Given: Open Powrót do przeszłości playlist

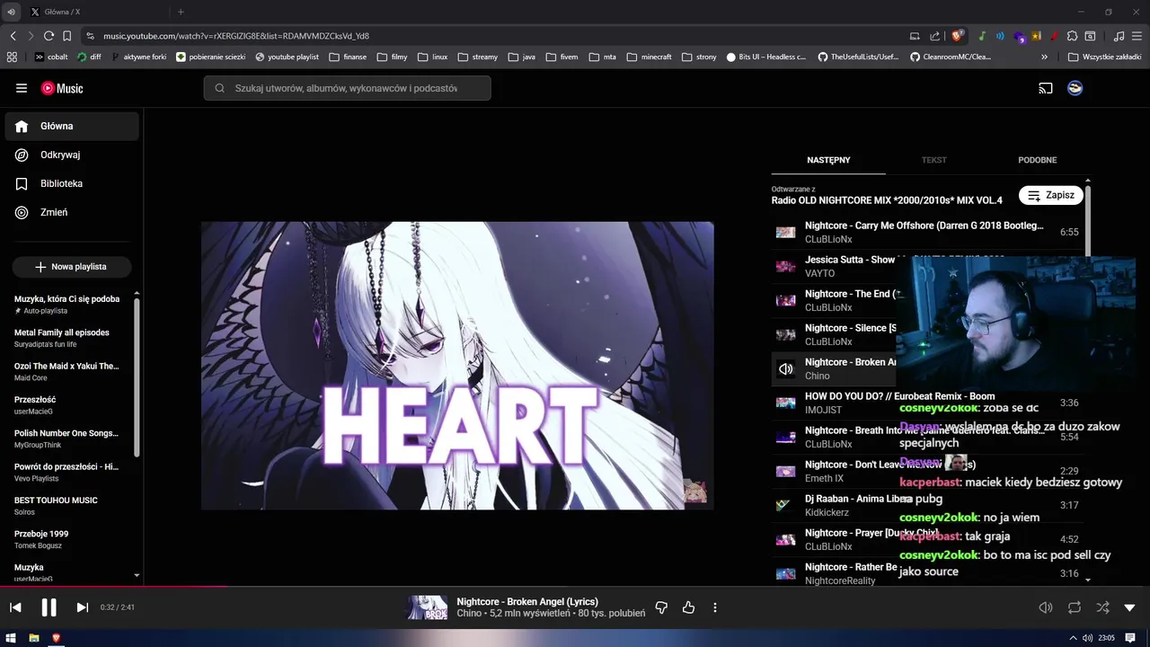Looking at the screenshot, I should [x=68, y=472].
